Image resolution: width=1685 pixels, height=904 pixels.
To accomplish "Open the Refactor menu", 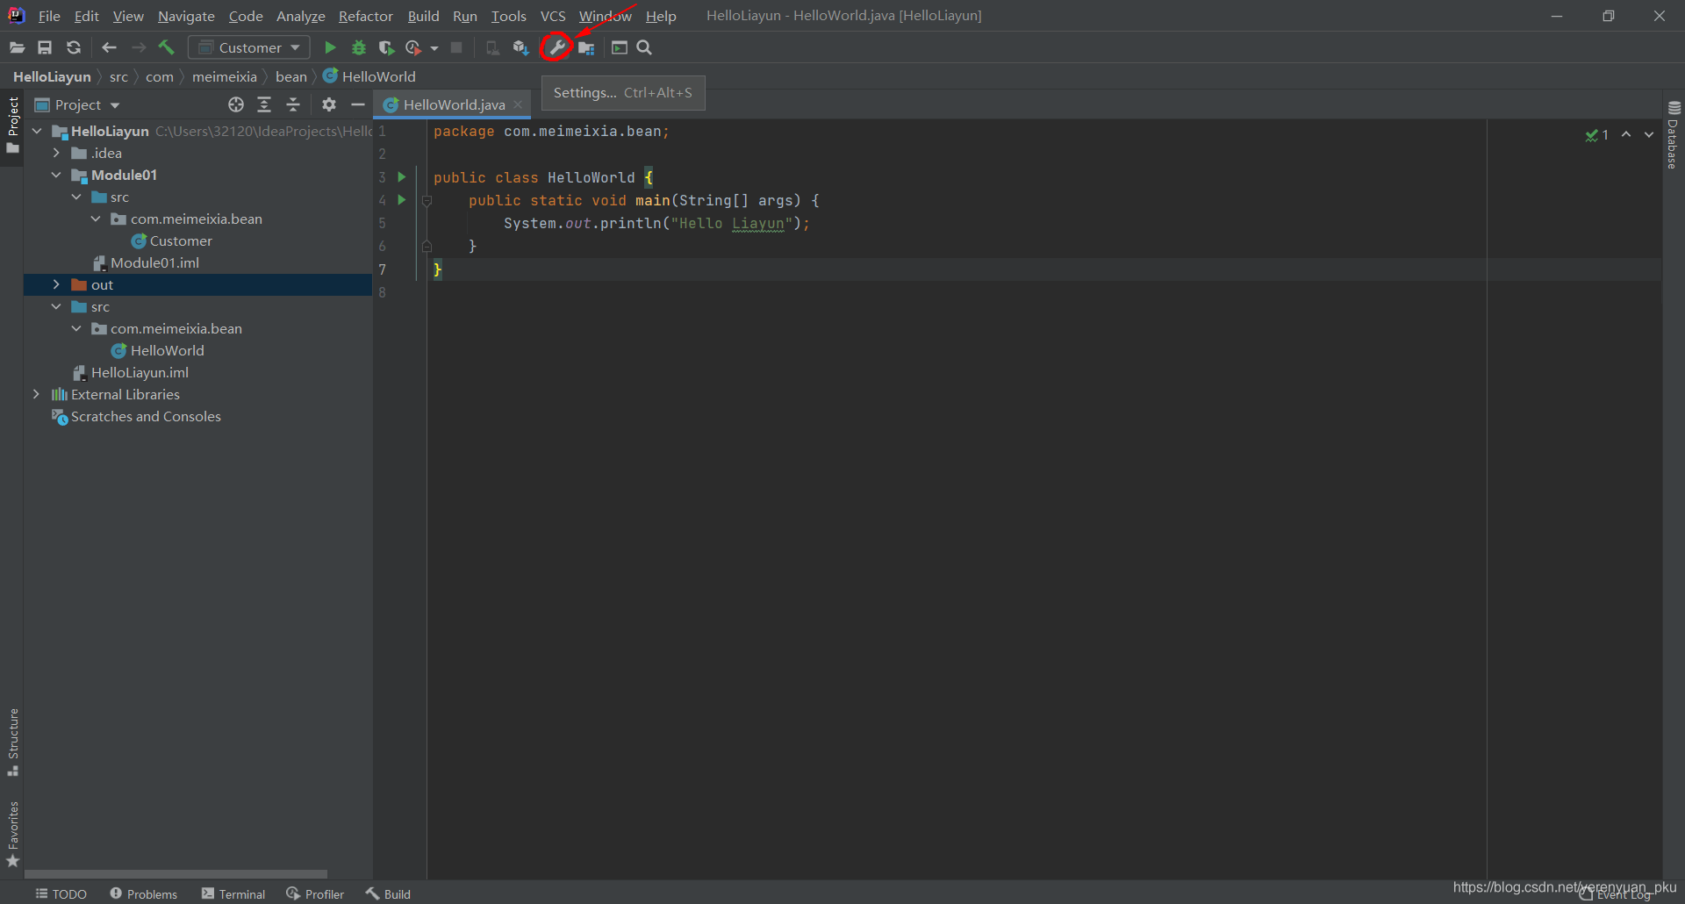I will [x=365, y=16].
